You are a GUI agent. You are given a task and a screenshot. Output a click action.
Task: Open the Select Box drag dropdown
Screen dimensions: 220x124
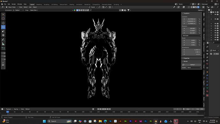pyautogui.click(x=34, y=10)
